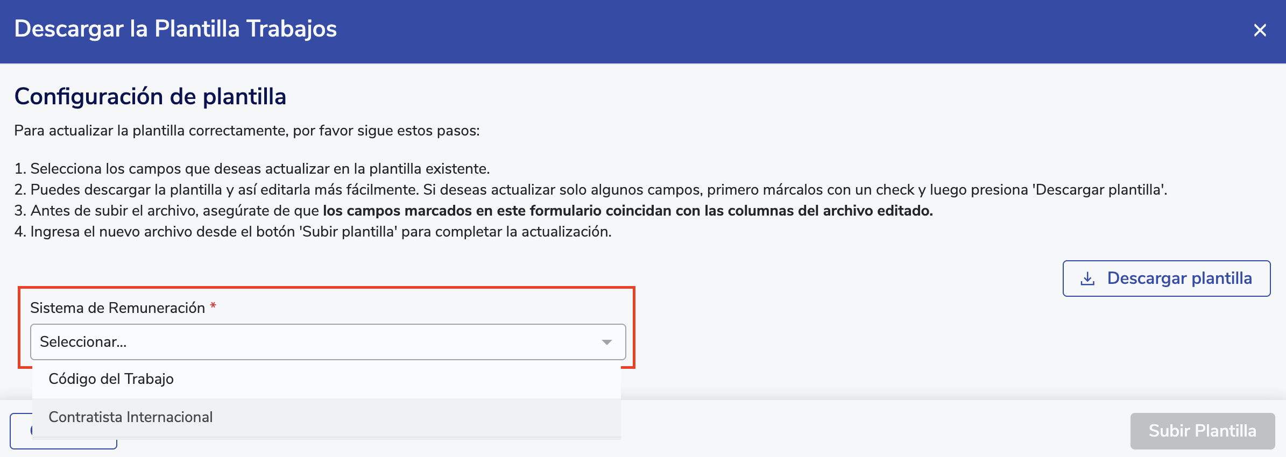
Task: Open the Sistema de Remuneración select field
Action: coord(327,342)
